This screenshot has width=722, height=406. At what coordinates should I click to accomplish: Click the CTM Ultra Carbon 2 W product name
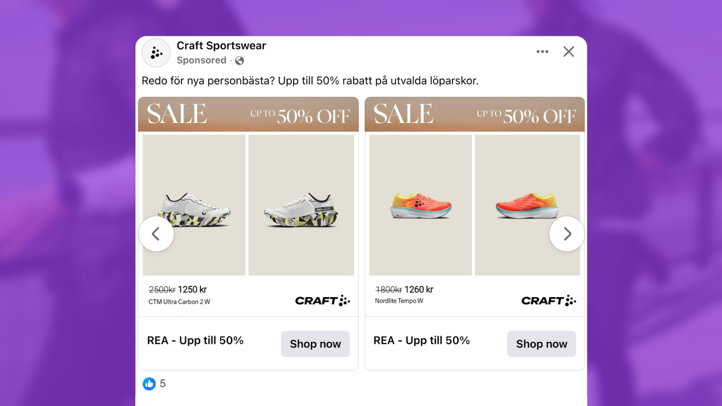(x=179, y=302)
